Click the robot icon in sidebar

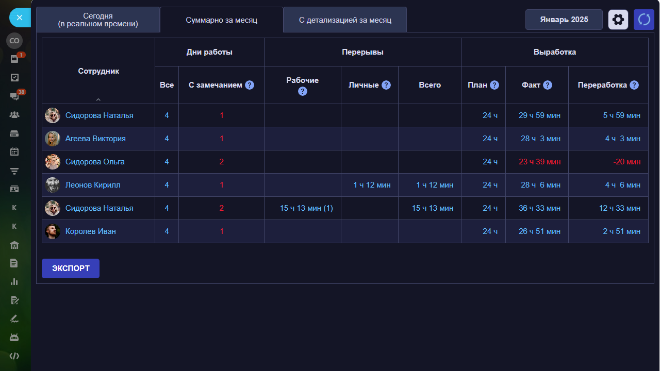[14, 338]
